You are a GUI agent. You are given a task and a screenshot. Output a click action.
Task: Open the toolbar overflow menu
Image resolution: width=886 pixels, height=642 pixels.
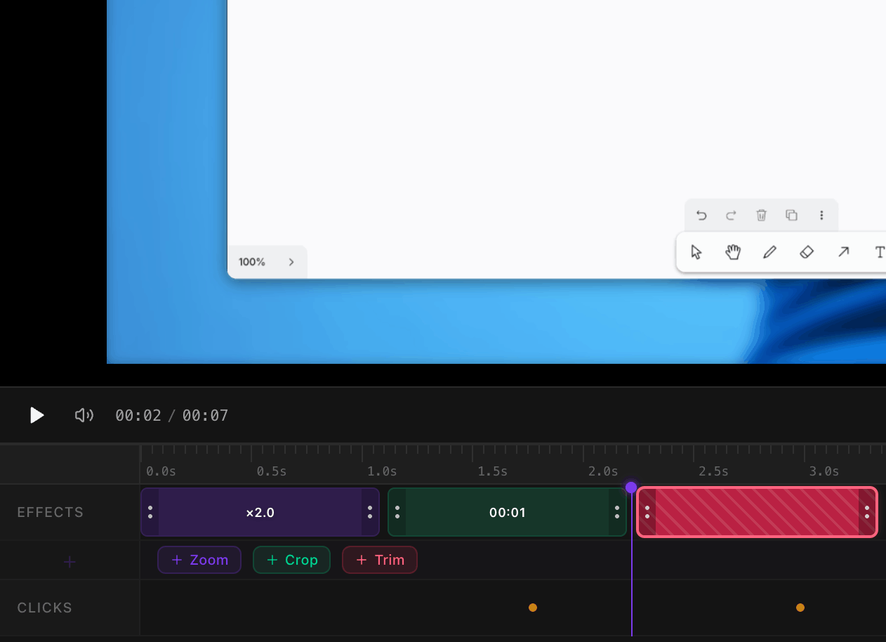[821, 215]
